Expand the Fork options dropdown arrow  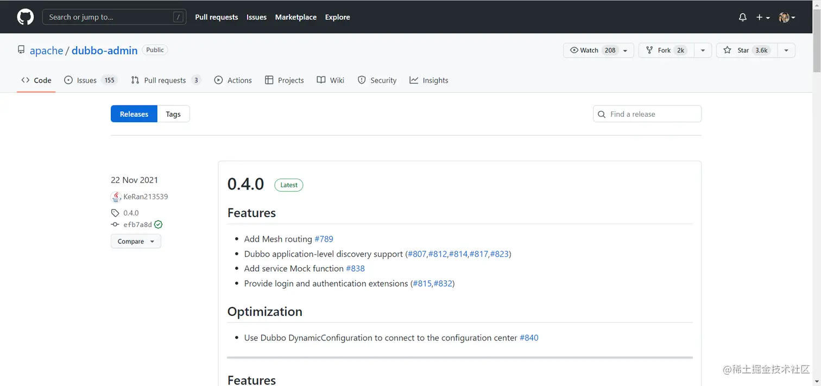pyautogui.click(x=703, y=50)
